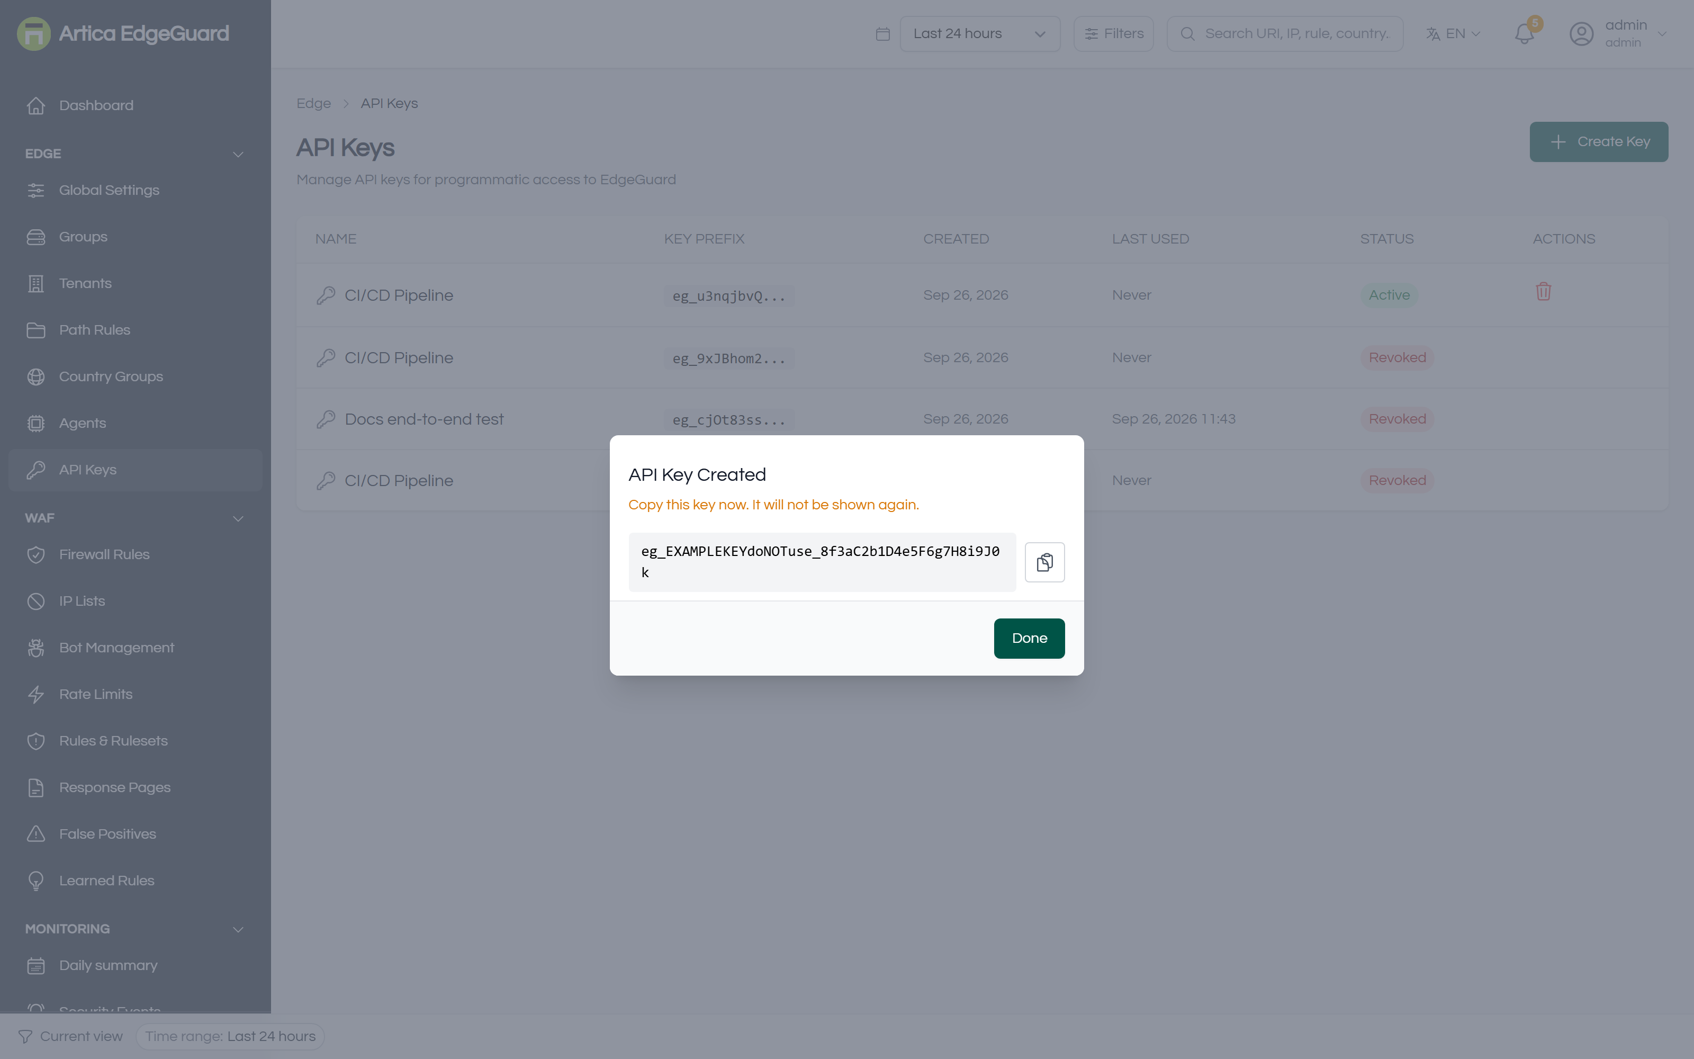Open the notifications bell
The width and height of the screenshot is (1694, 1059).
coord(1524,33)
